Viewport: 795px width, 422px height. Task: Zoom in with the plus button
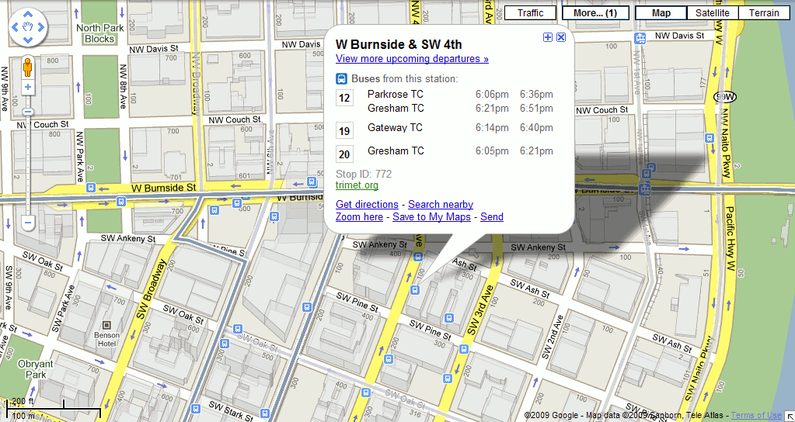coord(28,87)
